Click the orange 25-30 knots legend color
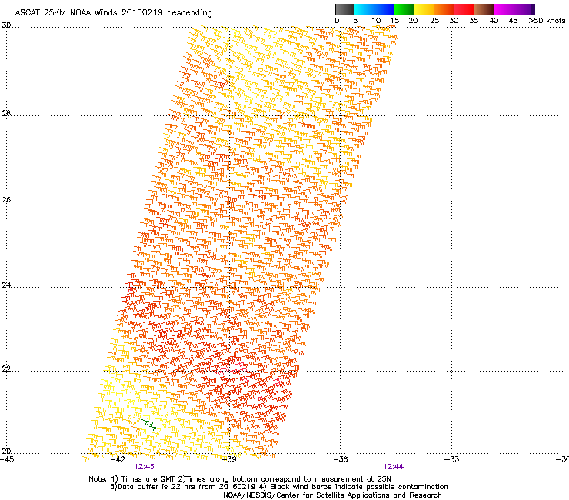Image resolution: width=569 pixels, height=500 pixels. [444, 9]
